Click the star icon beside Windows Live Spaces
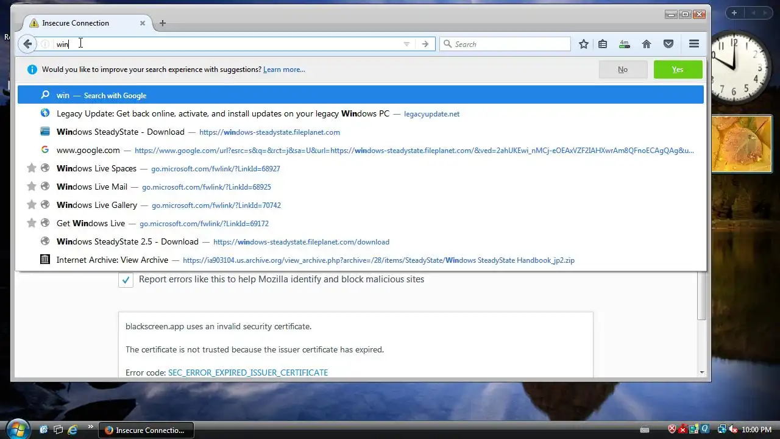780x439 pixels. click(x=32, y=168)
